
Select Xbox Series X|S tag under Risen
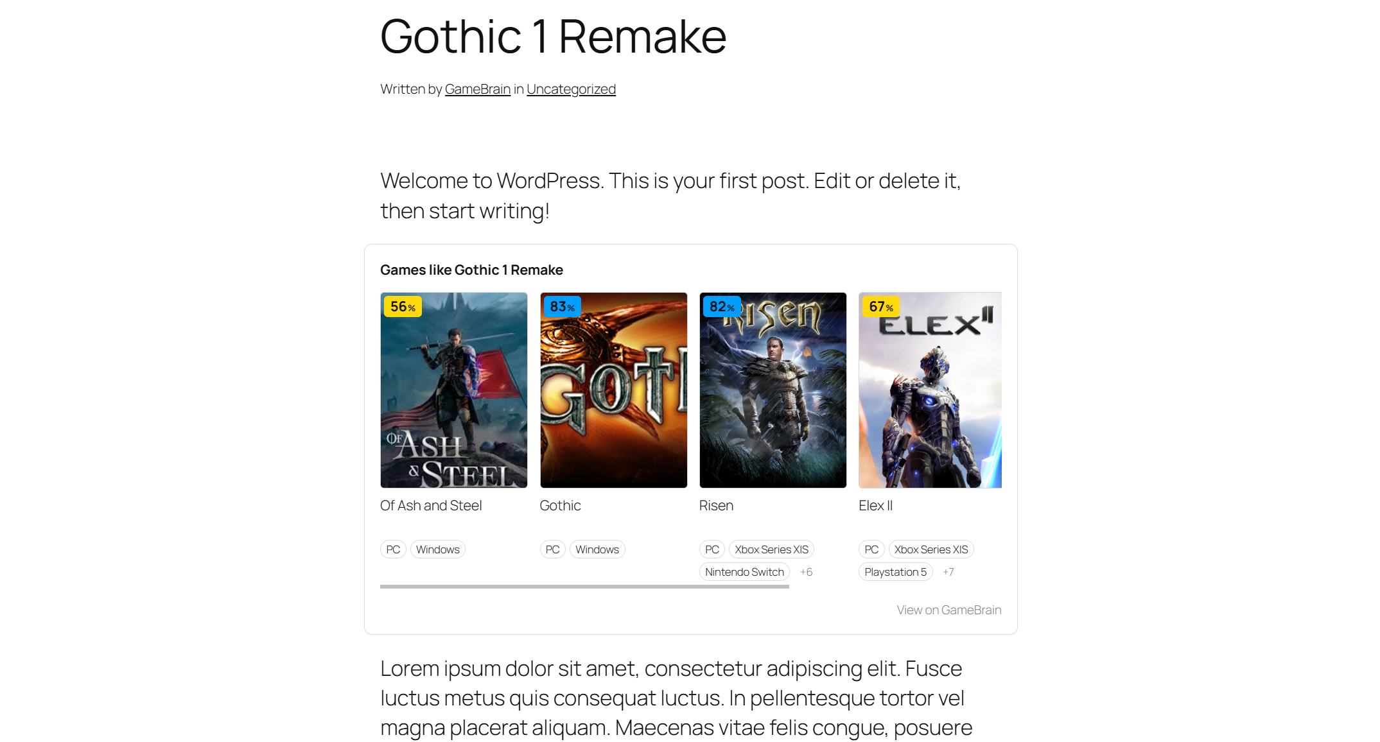(x=772, y=549)
